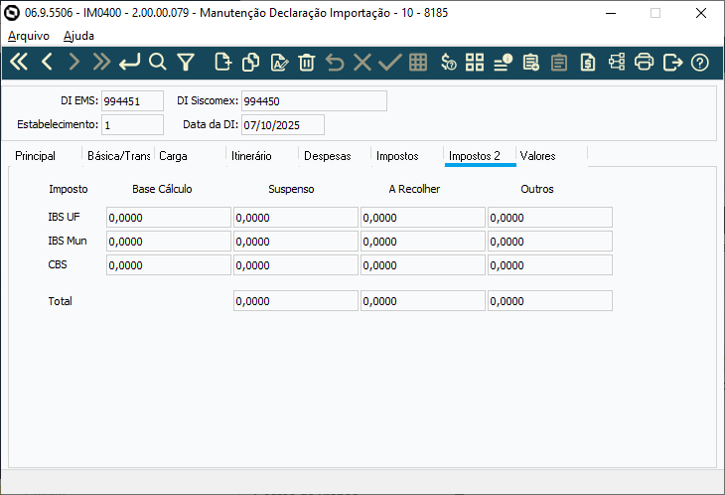
Task: Select the Itinerário tab
Action: (251, 156)
